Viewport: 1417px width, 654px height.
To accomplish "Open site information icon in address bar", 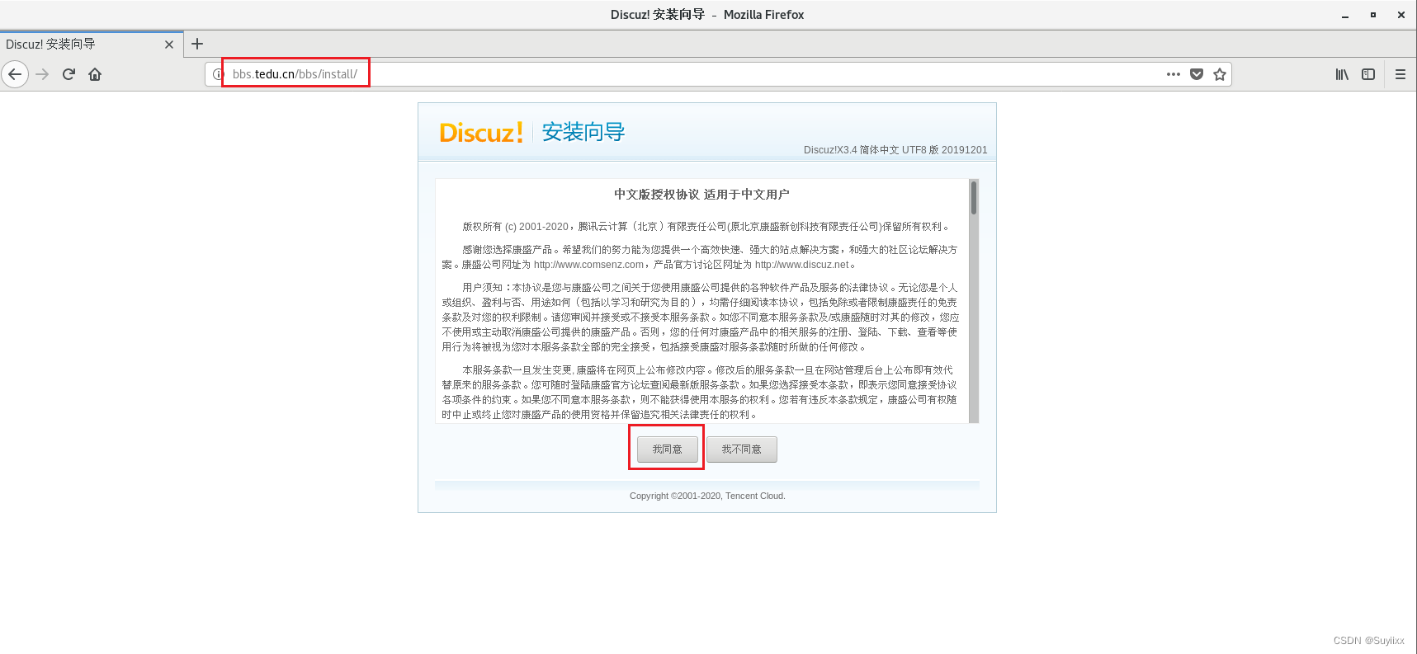I will pos(218,74).
